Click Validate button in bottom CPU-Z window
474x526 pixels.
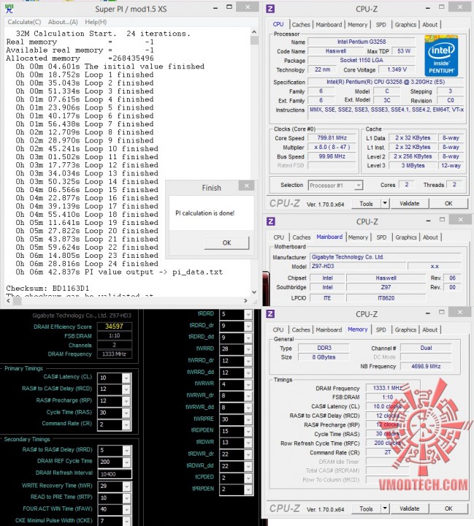(409, 509)
